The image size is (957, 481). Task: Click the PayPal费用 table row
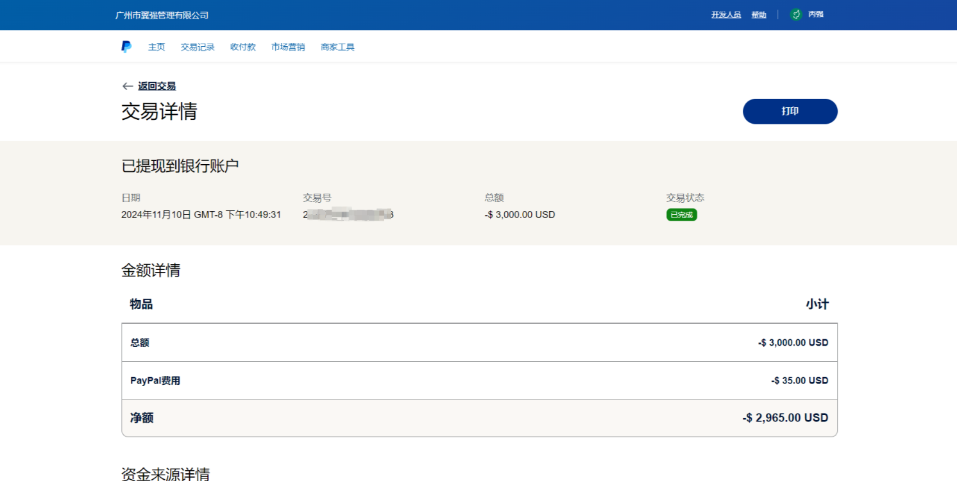(x=479, y=380)
